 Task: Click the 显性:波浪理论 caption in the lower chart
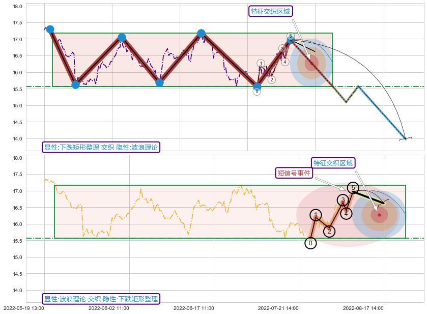tap(101, 299)
